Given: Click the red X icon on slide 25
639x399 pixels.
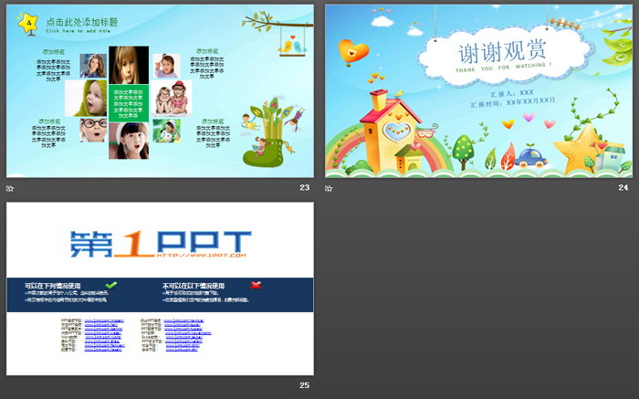Looking at the screenshot, I should point(256,285).
